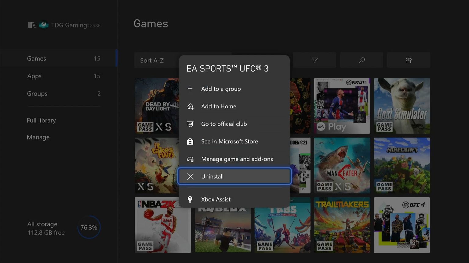This screenshot has height=263, width=469.
Task: Open the search magnifier icon
Action: tap(362, 60)
